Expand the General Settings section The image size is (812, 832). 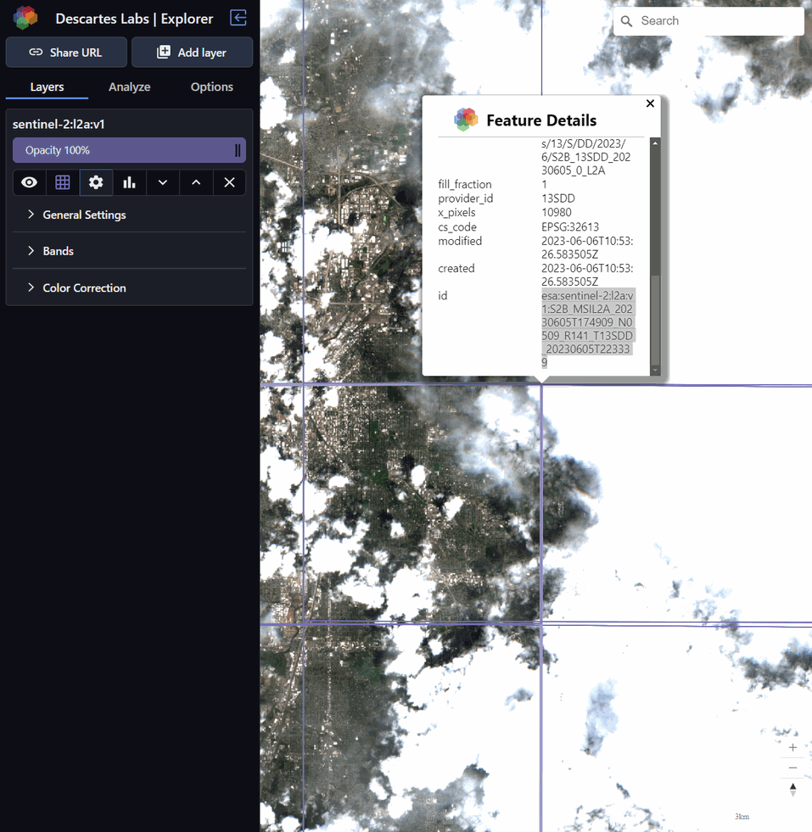[84, 215]
